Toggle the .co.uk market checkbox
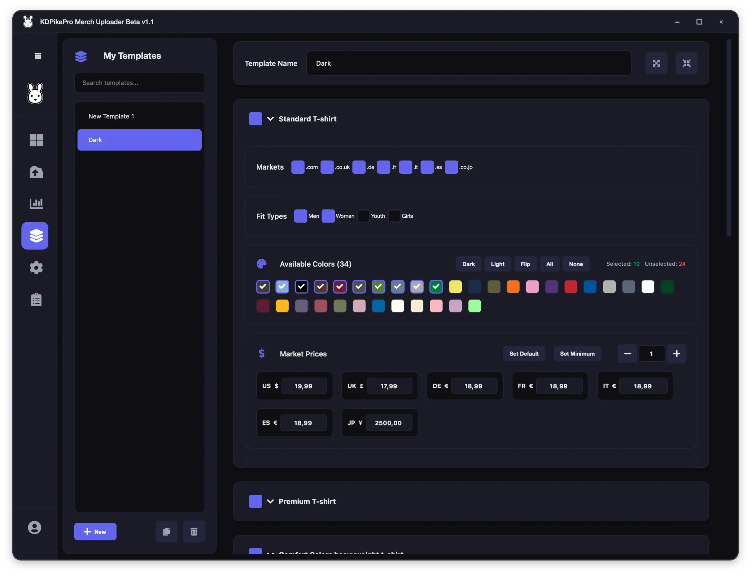Screen dimensions: 751x575 tap(327, 167)
